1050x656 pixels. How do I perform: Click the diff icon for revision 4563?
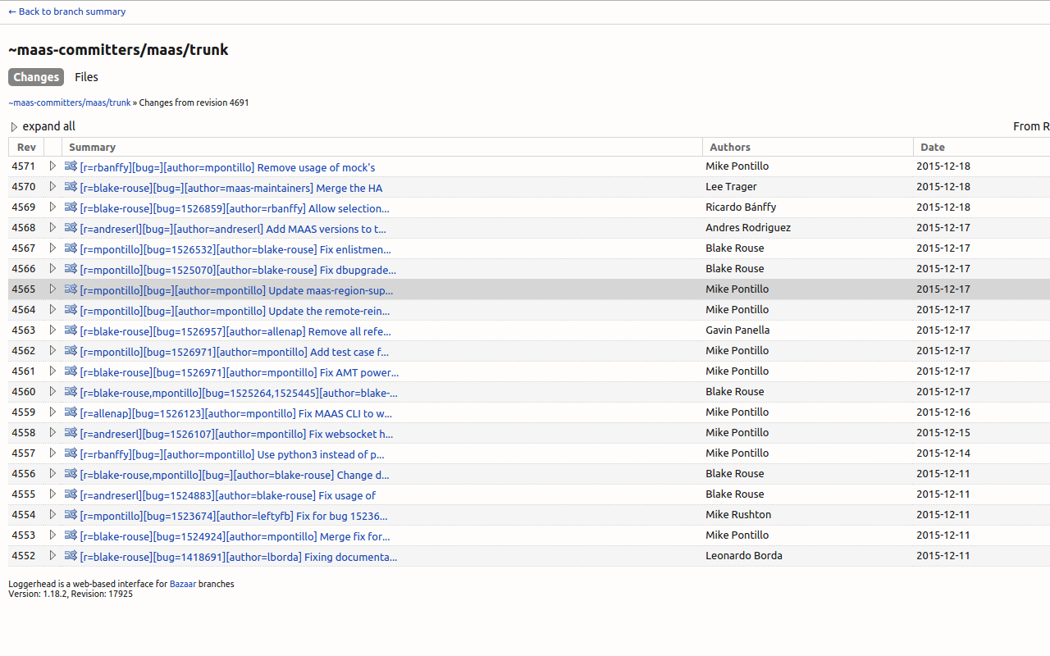(x=71, y=330)
